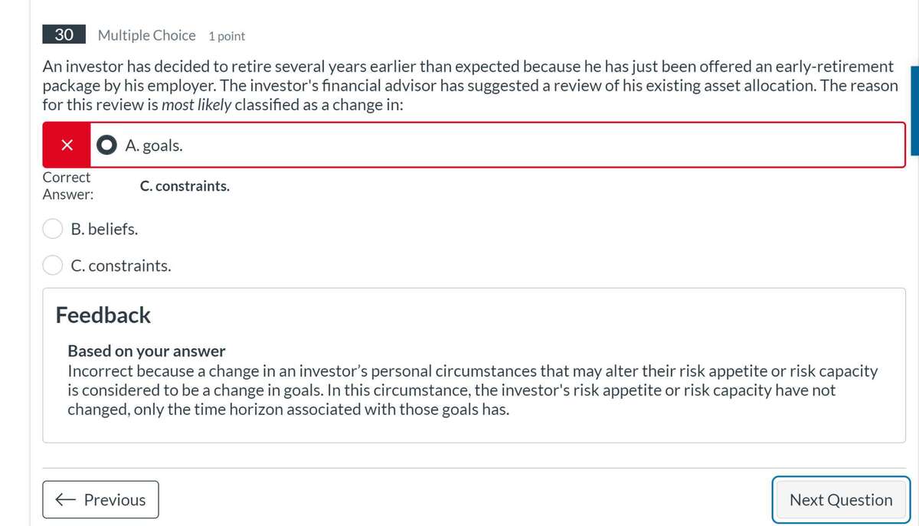Viewport: 919px width, 526px height.
Task: Click the bold correct answer "C. constraints."
Action: [x=185, y=186]
